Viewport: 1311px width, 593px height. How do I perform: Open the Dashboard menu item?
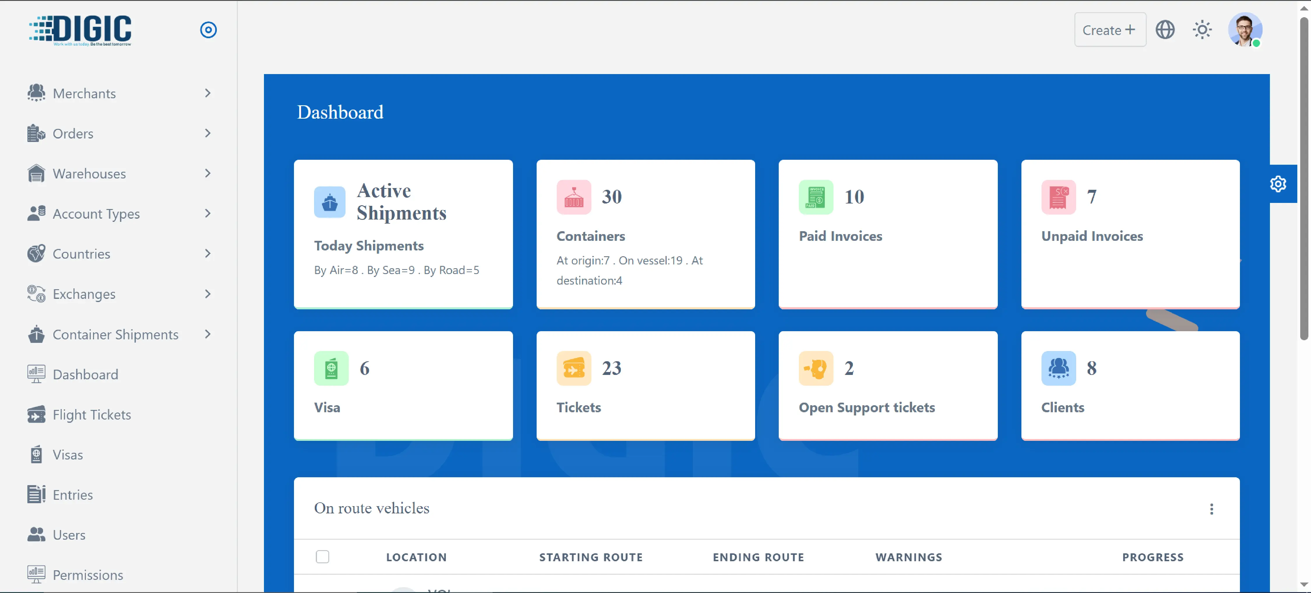[85, 374]
